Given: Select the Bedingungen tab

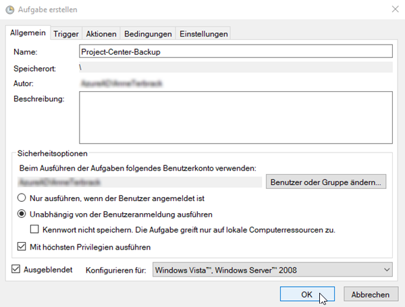Looking at the screenshot, I should 147,34.
